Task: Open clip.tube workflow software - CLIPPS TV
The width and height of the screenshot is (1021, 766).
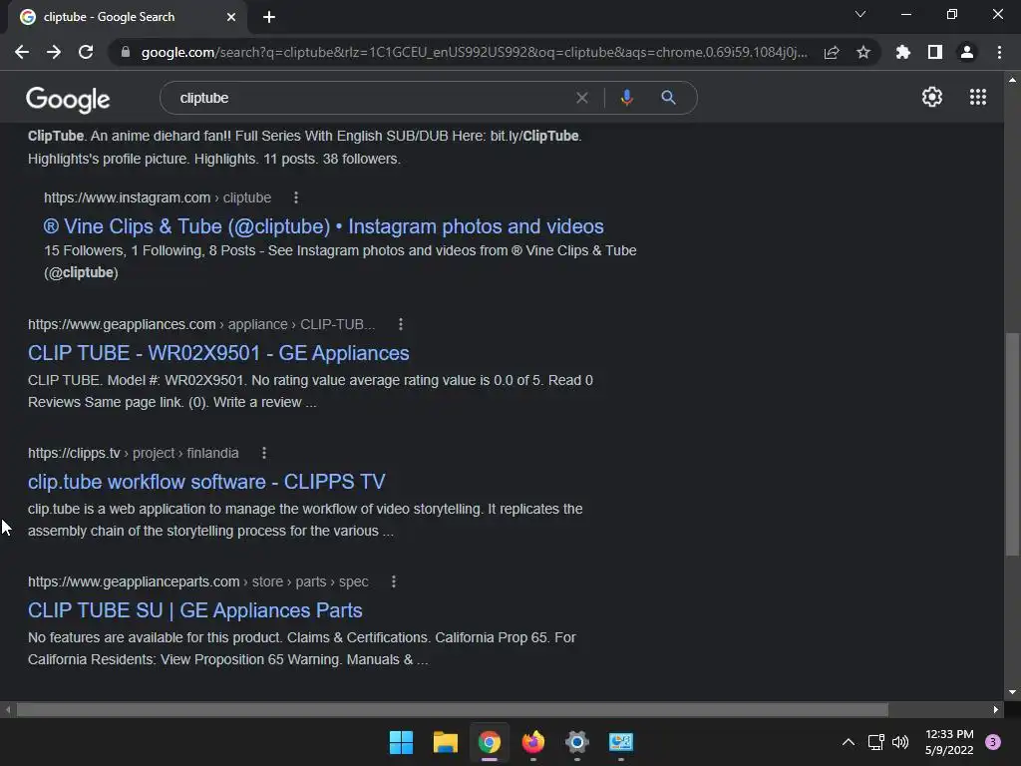Action: coord(206,482)
